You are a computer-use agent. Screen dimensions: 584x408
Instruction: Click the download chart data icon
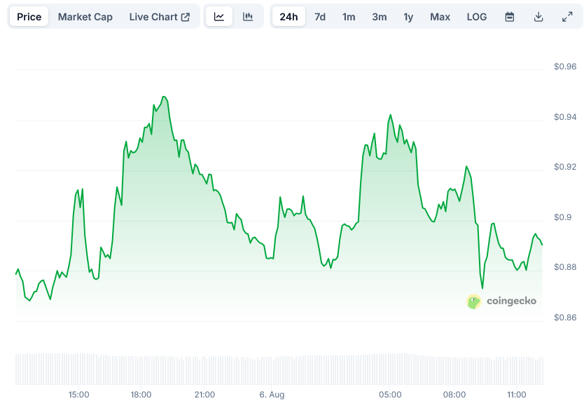(x=538, y=17)
